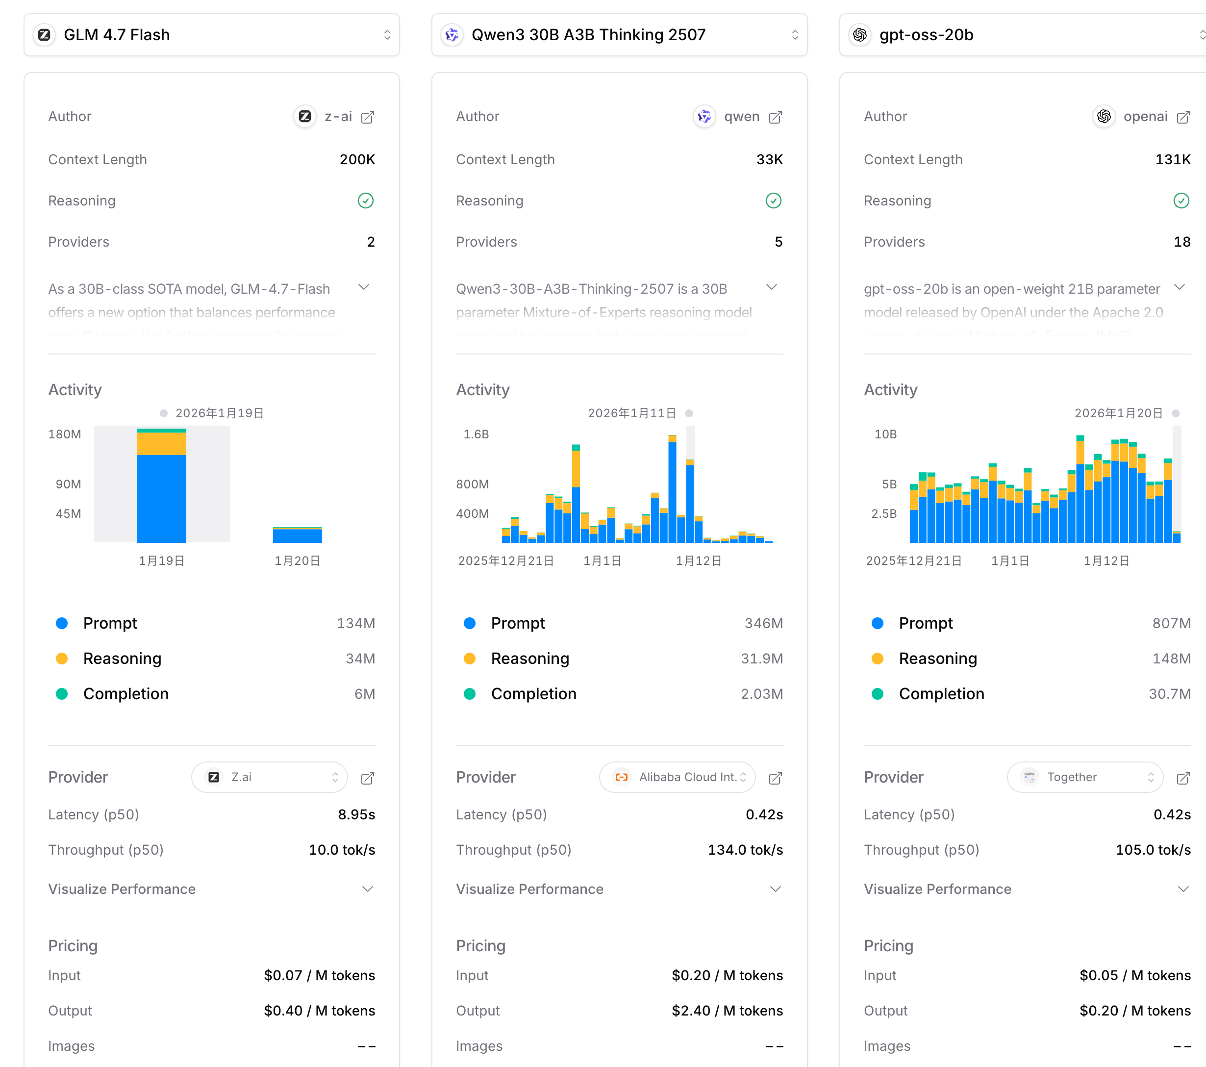Toggle Prompt series in GLM activity legend

tap(110, 623)
